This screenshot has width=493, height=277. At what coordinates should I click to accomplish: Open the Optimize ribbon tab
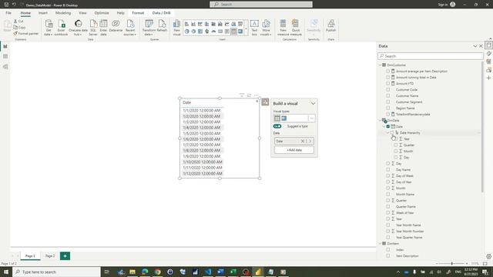(x=102, y=13)
